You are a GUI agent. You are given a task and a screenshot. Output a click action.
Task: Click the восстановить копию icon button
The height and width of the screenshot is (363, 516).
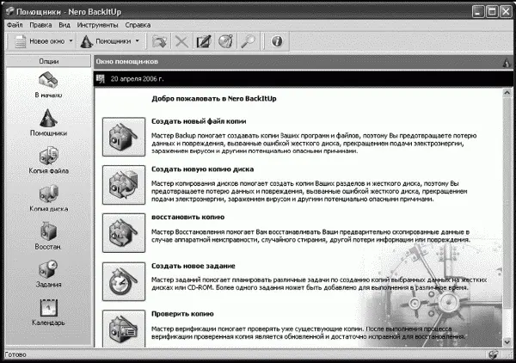point(124,233)
